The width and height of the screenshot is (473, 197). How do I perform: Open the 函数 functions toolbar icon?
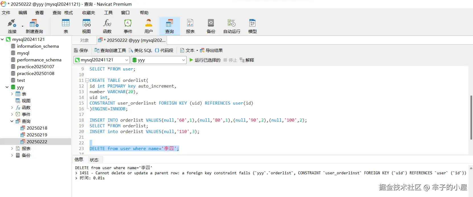[107, 26]
